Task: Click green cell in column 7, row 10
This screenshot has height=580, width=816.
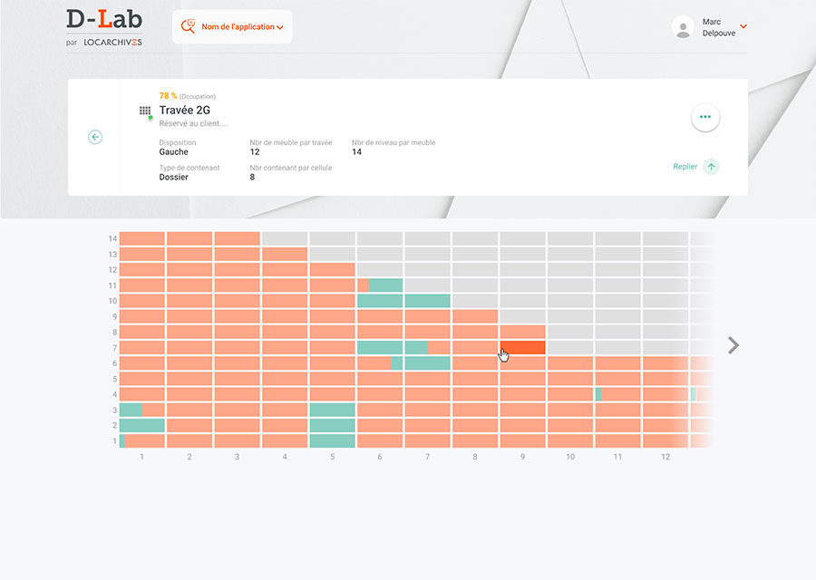Action: [x=427, y=301]
